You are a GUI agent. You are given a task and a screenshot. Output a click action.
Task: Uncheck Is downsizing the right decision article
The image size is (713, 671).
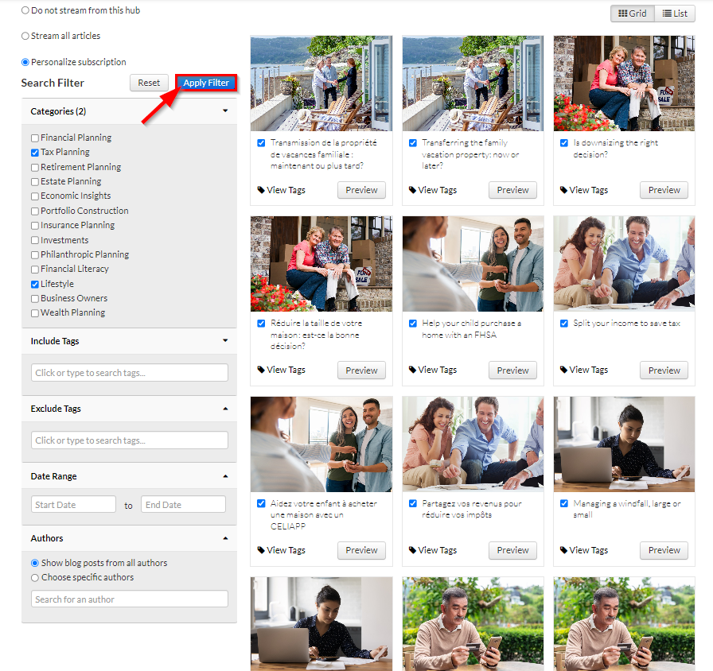tap(564, 142)
